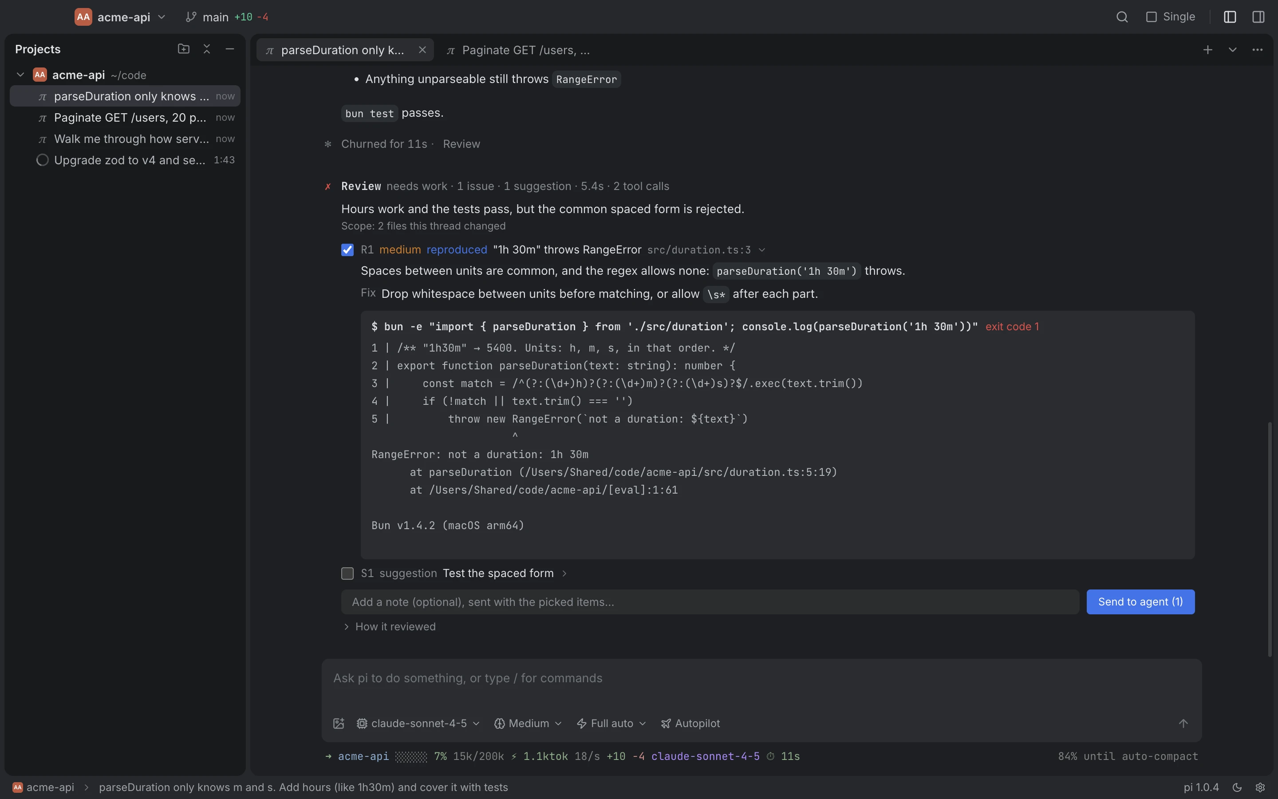
Task: Open the acme-api project dropdown
Action: (x=120, y=17)
